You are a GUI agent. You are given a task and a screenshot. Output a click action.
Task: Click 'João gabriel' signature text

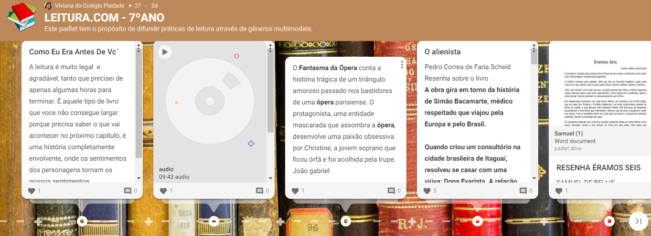click(311, 171)
